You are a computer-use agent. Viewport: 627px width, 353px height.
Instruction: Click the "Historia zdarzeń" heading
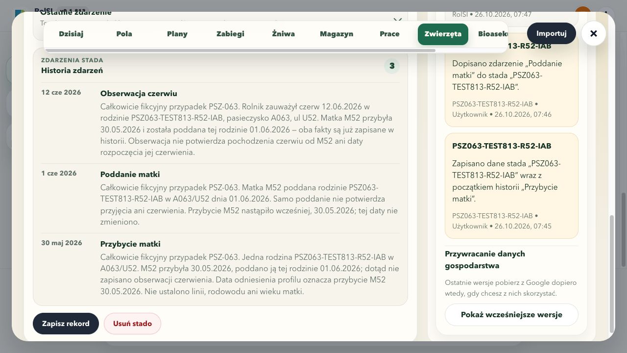pos(72,71)
